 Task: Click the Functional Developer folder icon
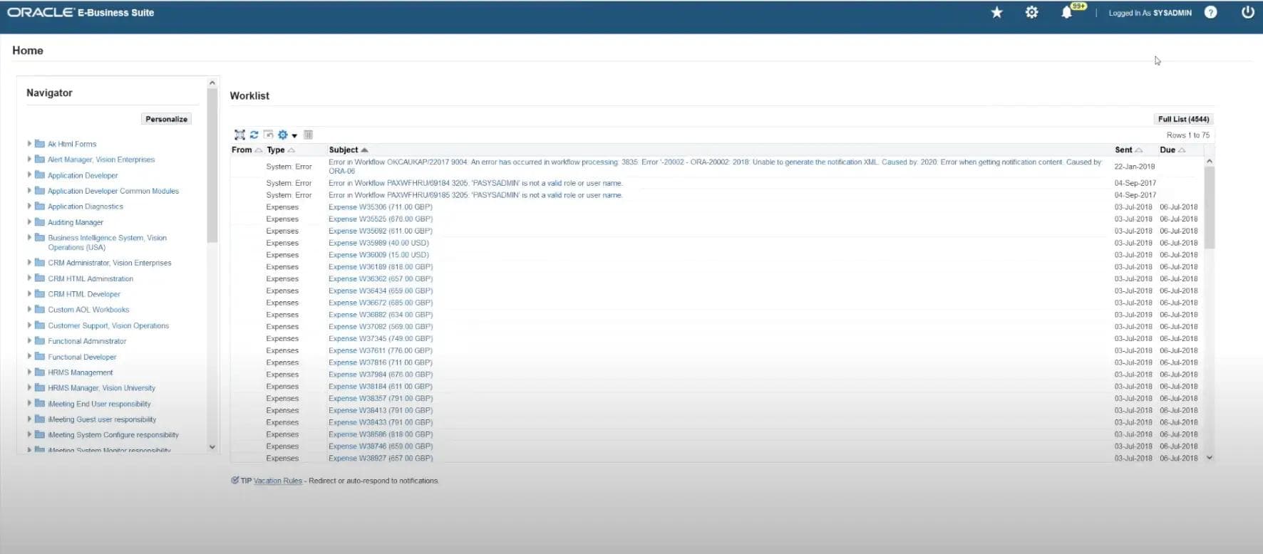click(40, 357)
